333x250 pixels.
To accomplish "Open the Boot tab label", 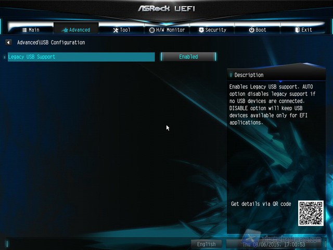I will tap(261, 30).
